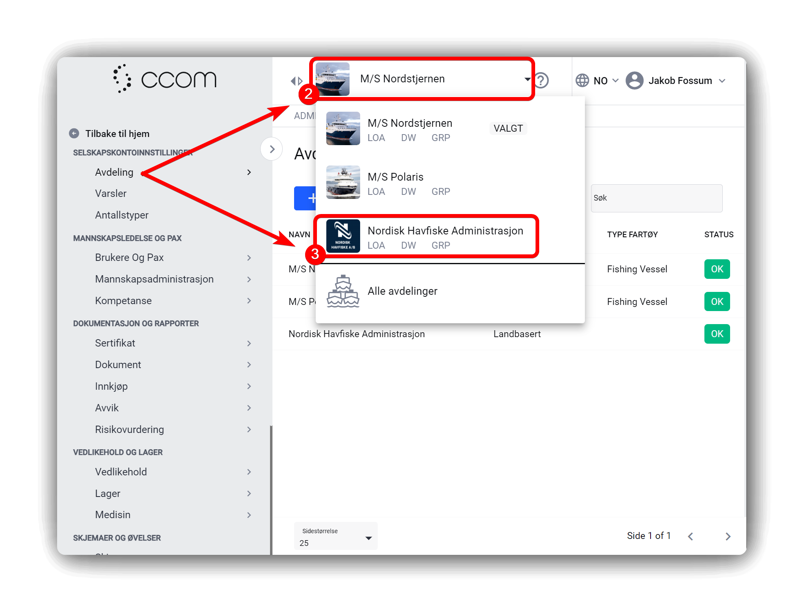Click the M/S Nordstjernen thumbnail in dropdown list
The width and height of the screenshot is (808, 616).
[x=343, y=128]
